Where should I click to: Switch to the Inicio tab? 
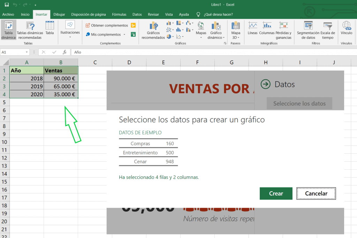pyautogui.click(x=25, y=14)
